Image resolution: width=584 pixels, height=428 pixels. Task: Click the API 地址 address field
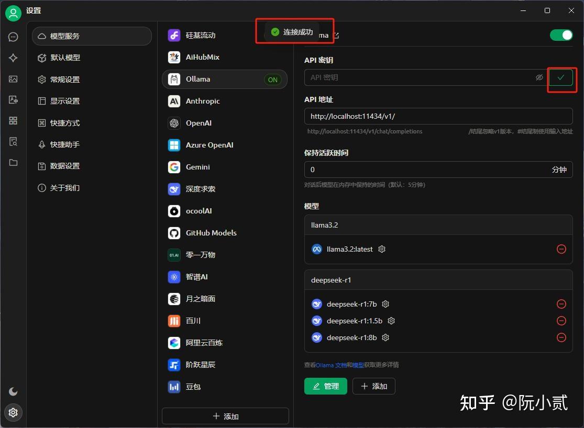(x=438, y=116)
